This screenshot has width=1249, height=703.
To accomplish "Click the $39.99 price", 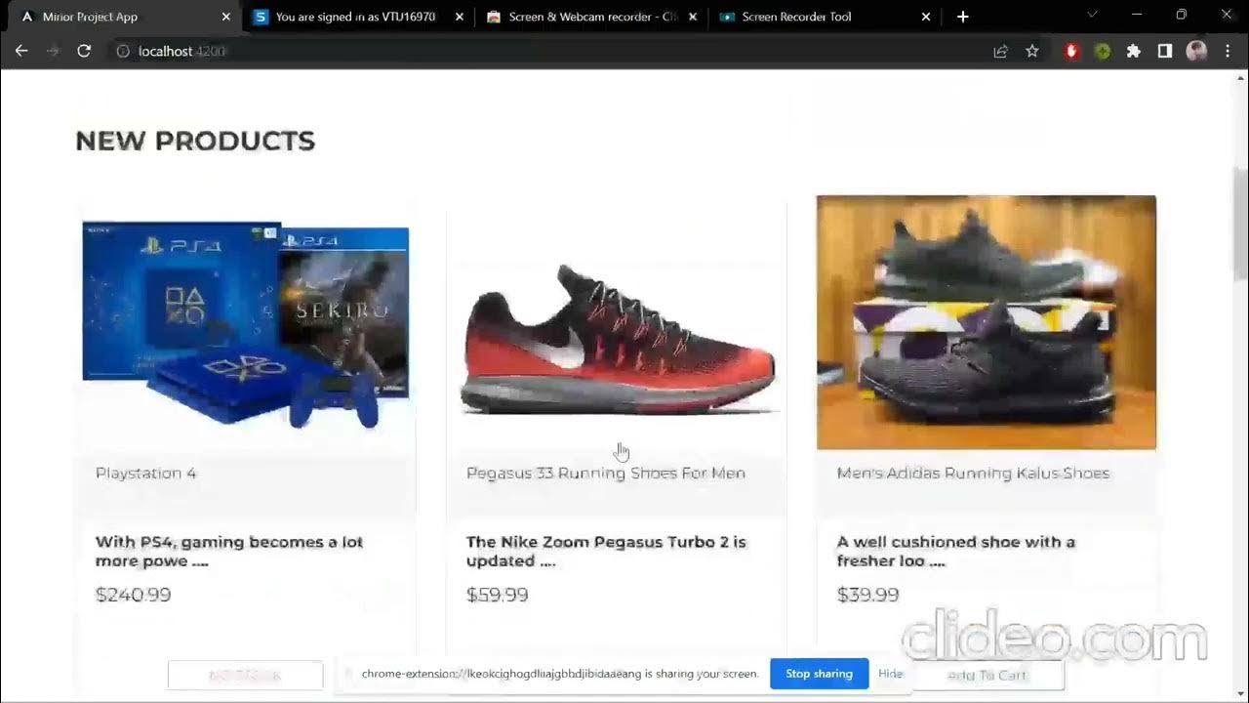I will pyautogui.click(x=867, y=595).
